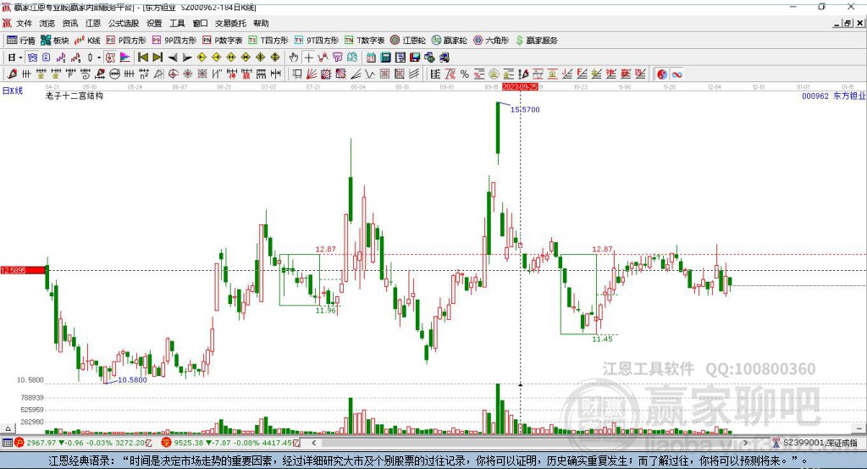The height and width of the screenshot is (469, 867).
Task: Collapse volume panel with up-triangle button
Action: (8, 428)
